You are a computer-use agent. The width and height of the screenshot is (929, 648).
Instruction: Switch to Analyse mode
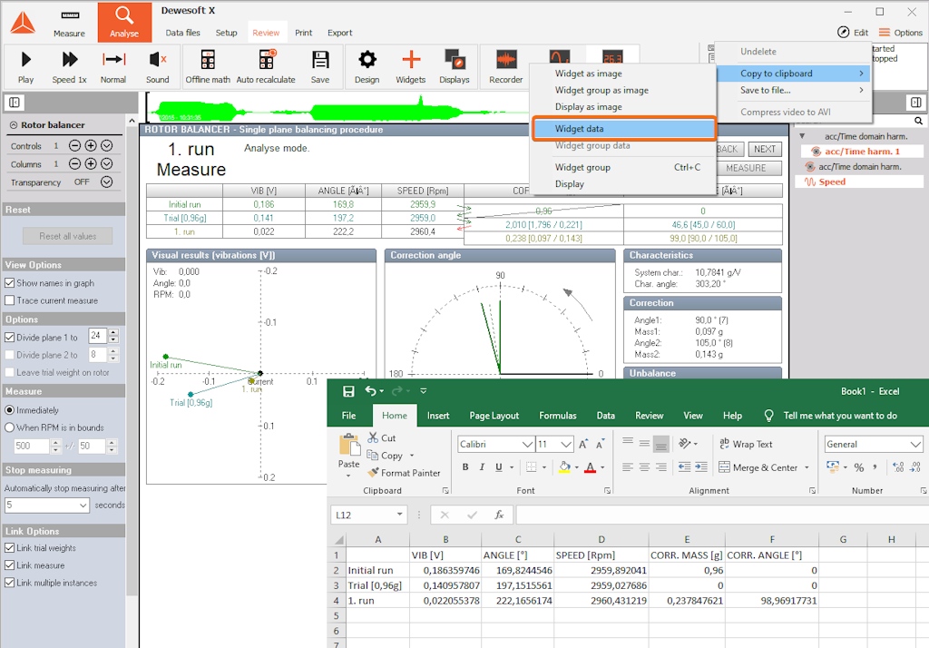pyautogui.click(x=124, y=23)
